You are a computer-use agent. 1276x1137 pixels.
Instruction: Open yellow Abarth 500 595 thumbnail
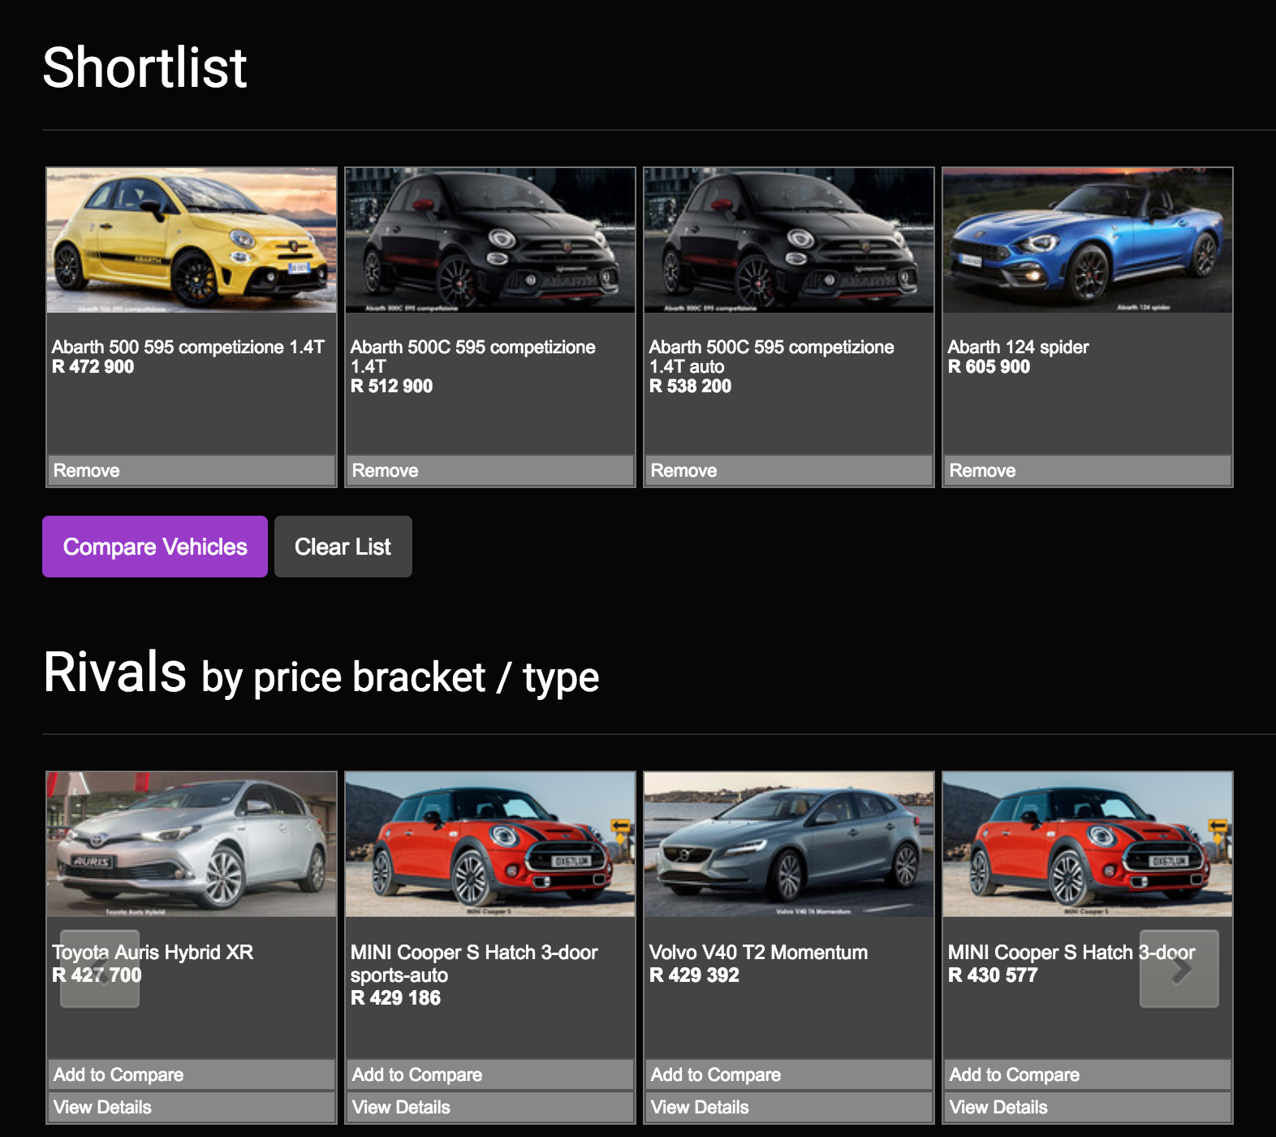pyautogui.click(x=192, y=240)
